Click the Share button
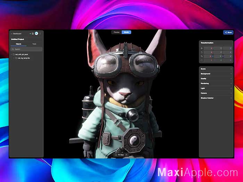Viewport: 243px width, 182px height. point(228,33)
